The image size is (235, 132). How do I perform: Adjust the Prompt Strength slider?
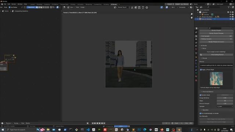[x=225, y=103]
